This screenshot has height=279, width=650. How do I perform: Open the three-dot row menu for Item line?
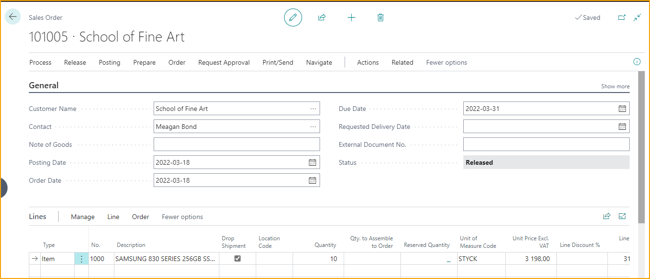[x=81, y=259]
